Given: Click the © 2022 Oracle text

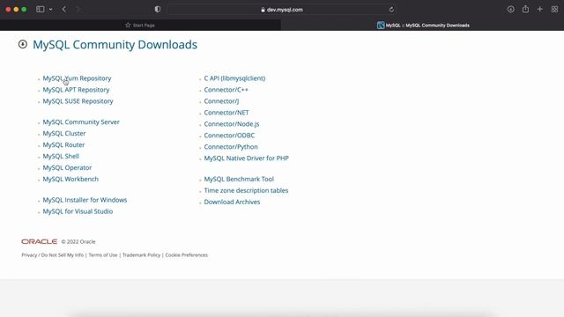Looking at the screenshot, I should [x=78, y=242].
